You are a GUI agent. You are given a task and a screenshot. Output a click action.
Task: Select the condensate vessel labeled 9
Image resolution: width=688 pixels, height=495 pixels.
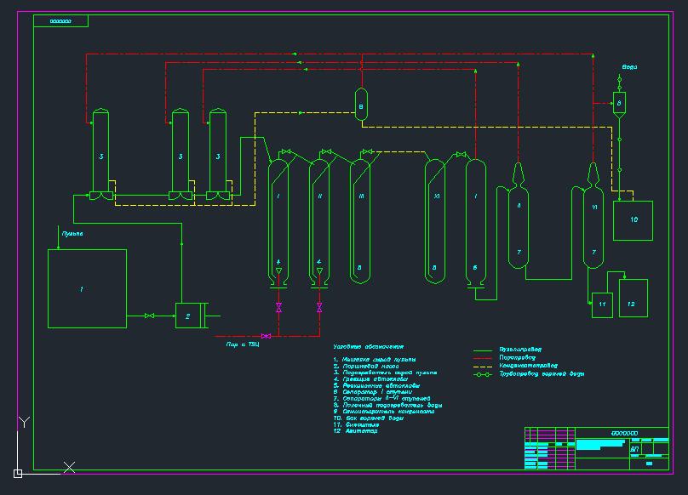[361, 105]
